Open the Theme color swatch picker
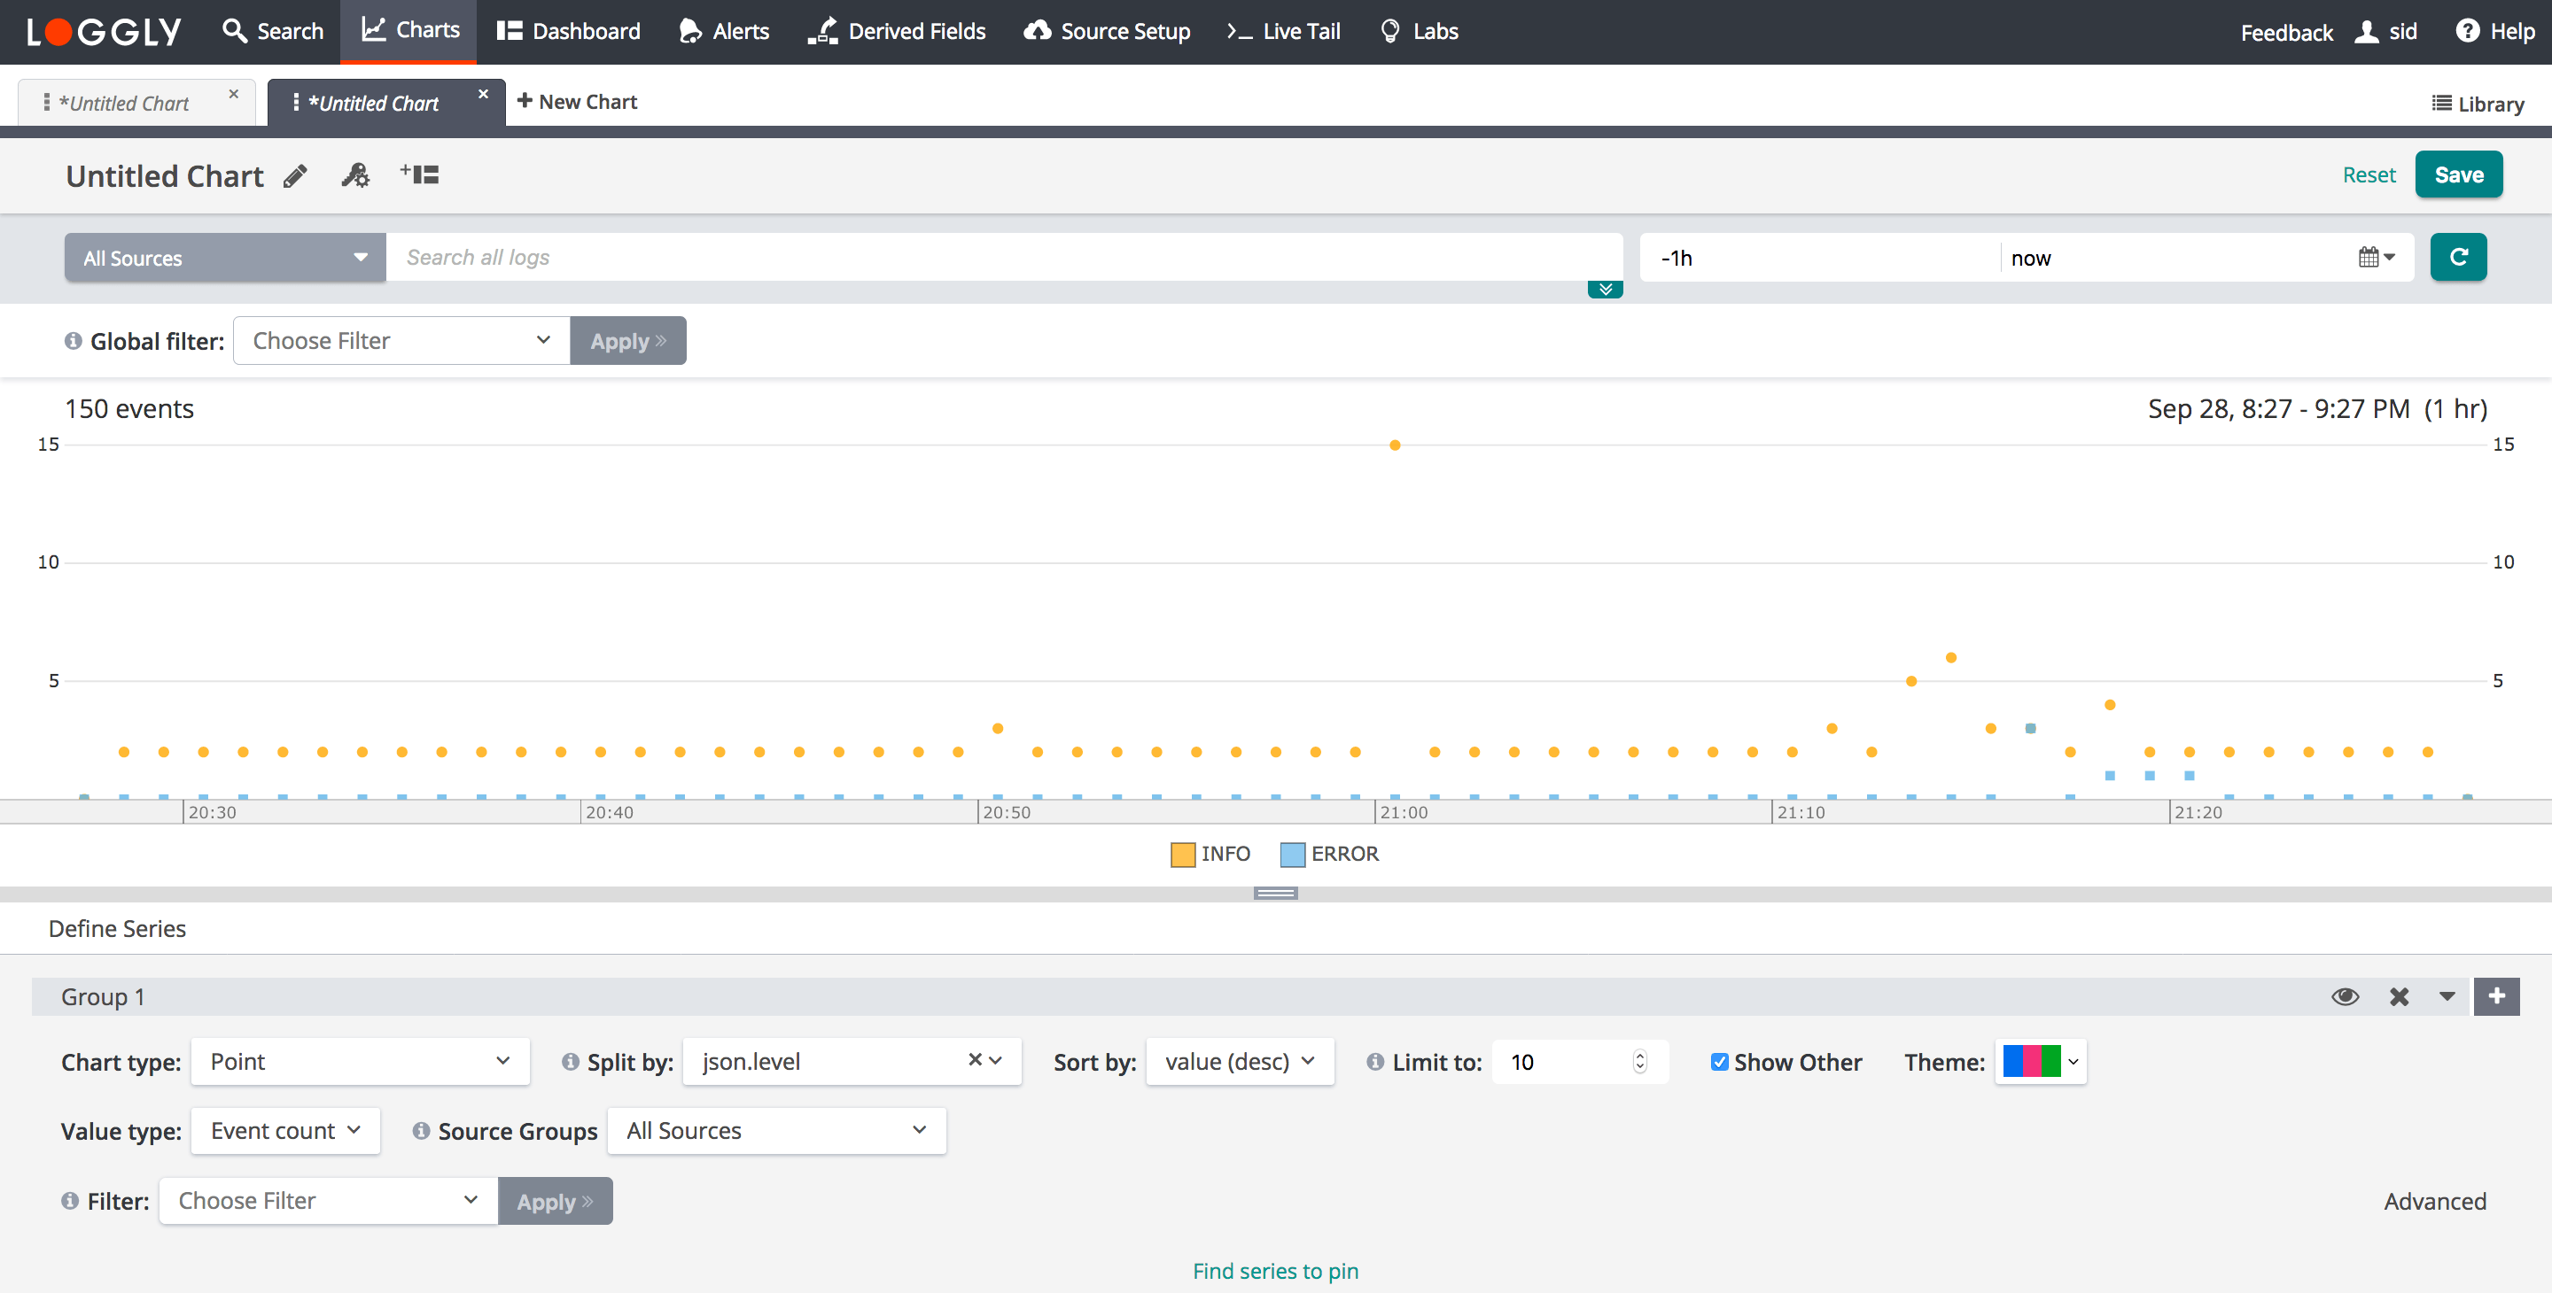The width and height of the screenshot is (2552, 1293). tap(2040, 1061)
